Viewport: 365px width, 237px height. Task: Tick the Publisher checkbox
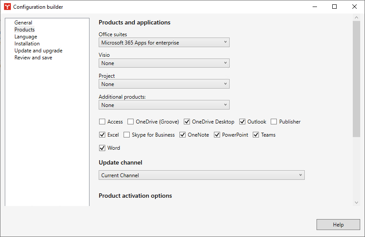tap(274, 122)
